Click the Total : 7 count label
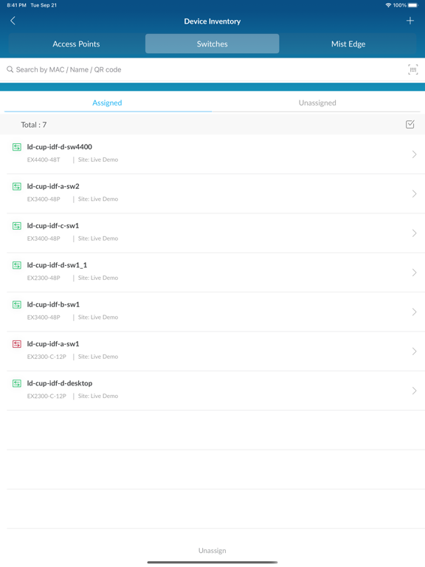This screenshot has height=567, width=425. coord(34,125)
